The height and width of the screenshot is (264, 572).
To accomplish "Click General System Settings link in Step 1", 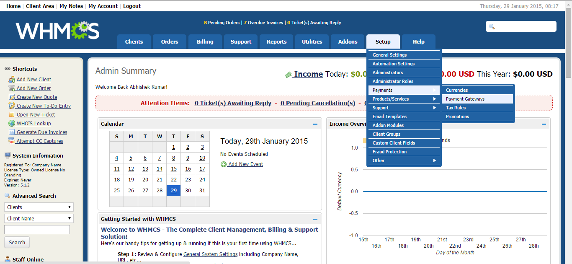I will (210, 254).
